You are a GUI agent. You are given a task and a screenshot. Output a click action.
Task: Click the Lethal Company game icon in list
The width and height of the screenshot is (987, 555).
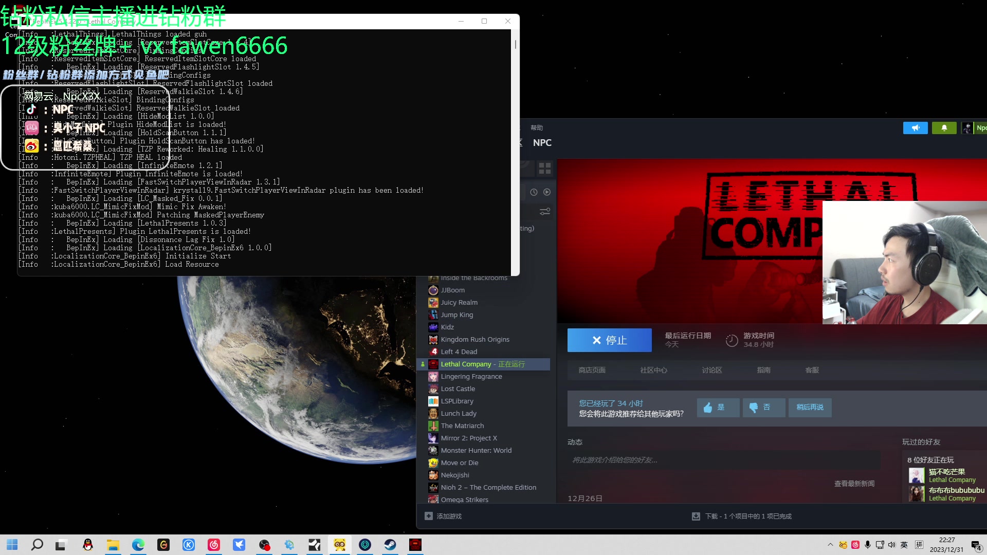(x=433, y=364)
